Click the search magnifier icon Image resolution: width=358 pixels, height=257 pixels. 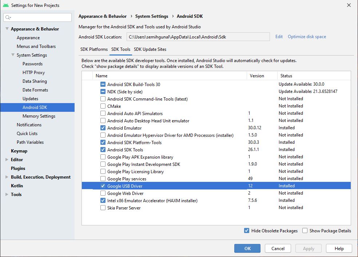(8, 17)
